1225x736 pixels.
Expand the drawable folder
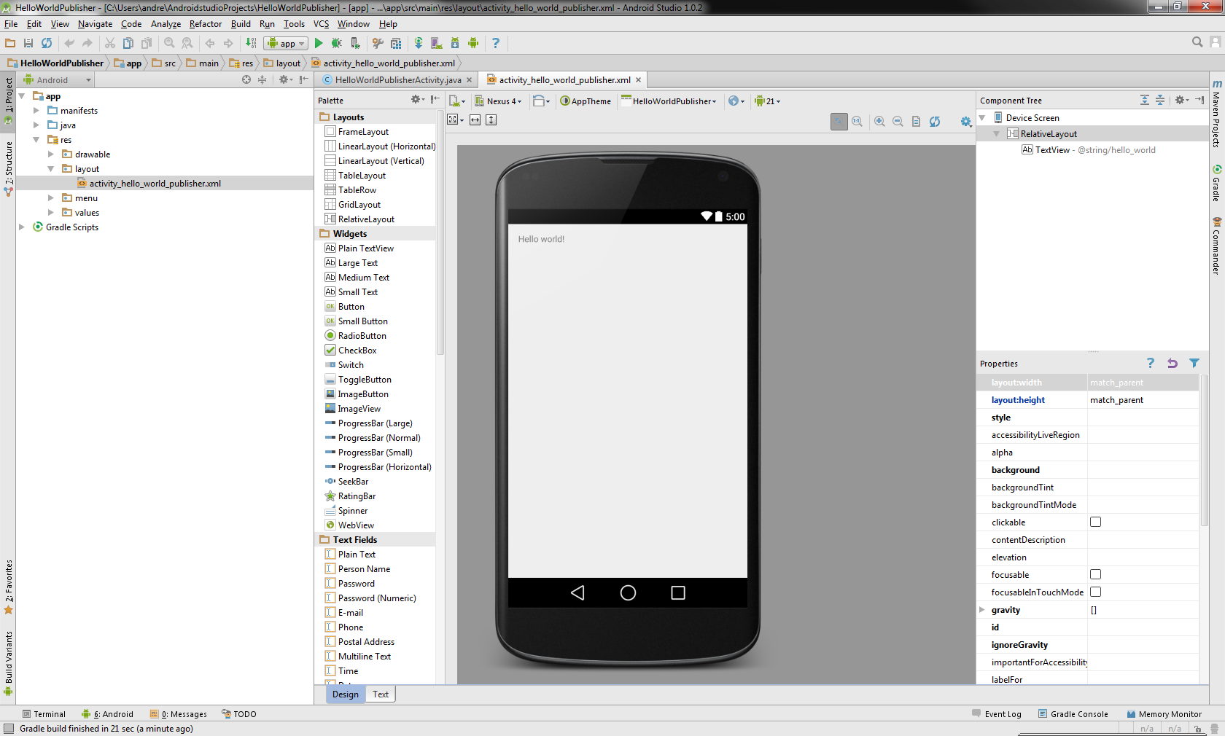(51, 154)
